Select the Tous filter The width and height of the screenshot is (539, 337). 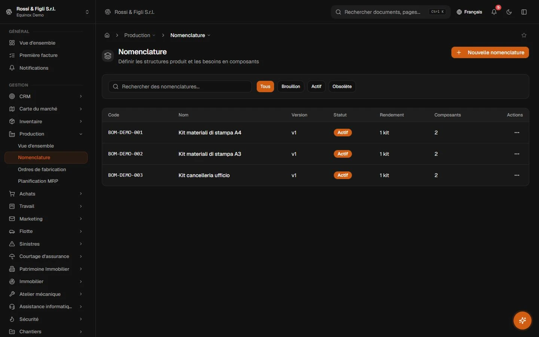point(265,86)
